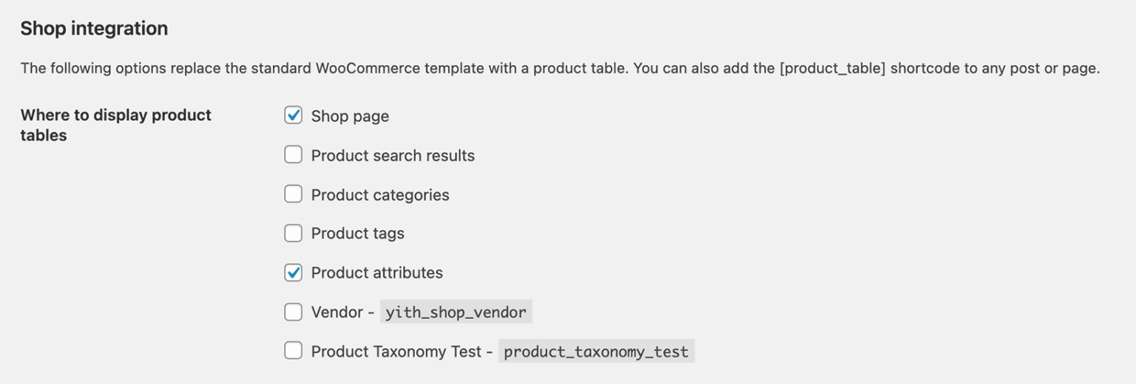
Task: Click the "Where to display product tables" label
Action: tap(116, 125)
